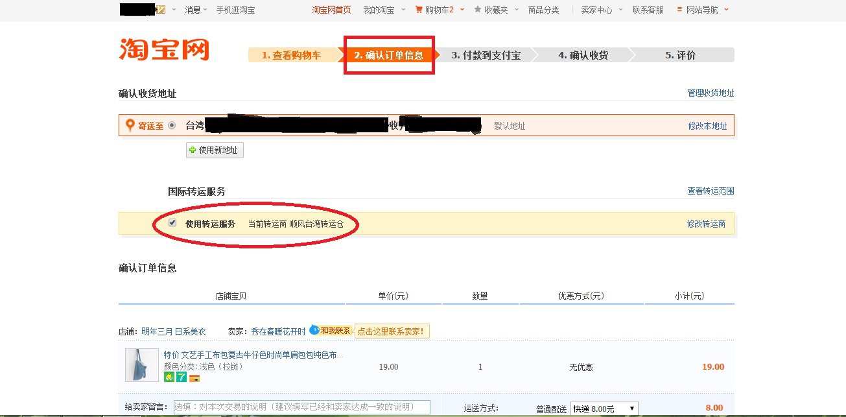846x417 pixels.
Task: Open the shop 明年三月 日系美衣
Action: point(174,331)
